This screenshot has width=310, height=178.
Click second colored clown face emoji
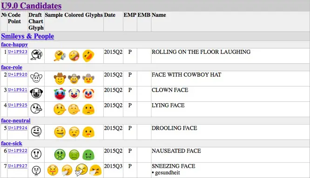74,94
